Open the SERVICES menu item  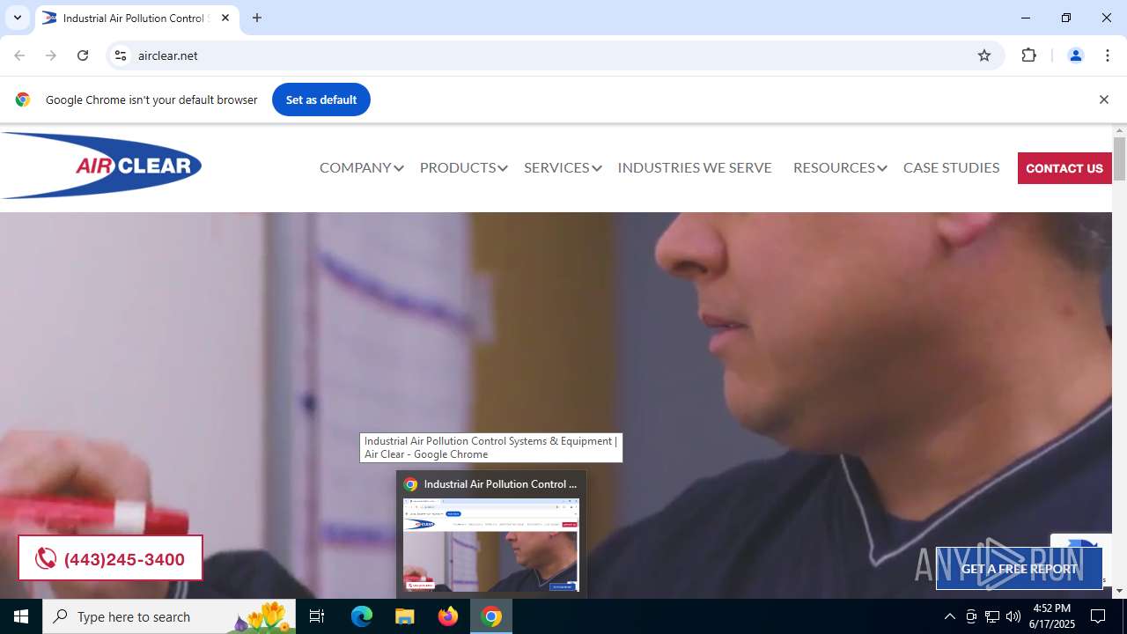[556, 167]
